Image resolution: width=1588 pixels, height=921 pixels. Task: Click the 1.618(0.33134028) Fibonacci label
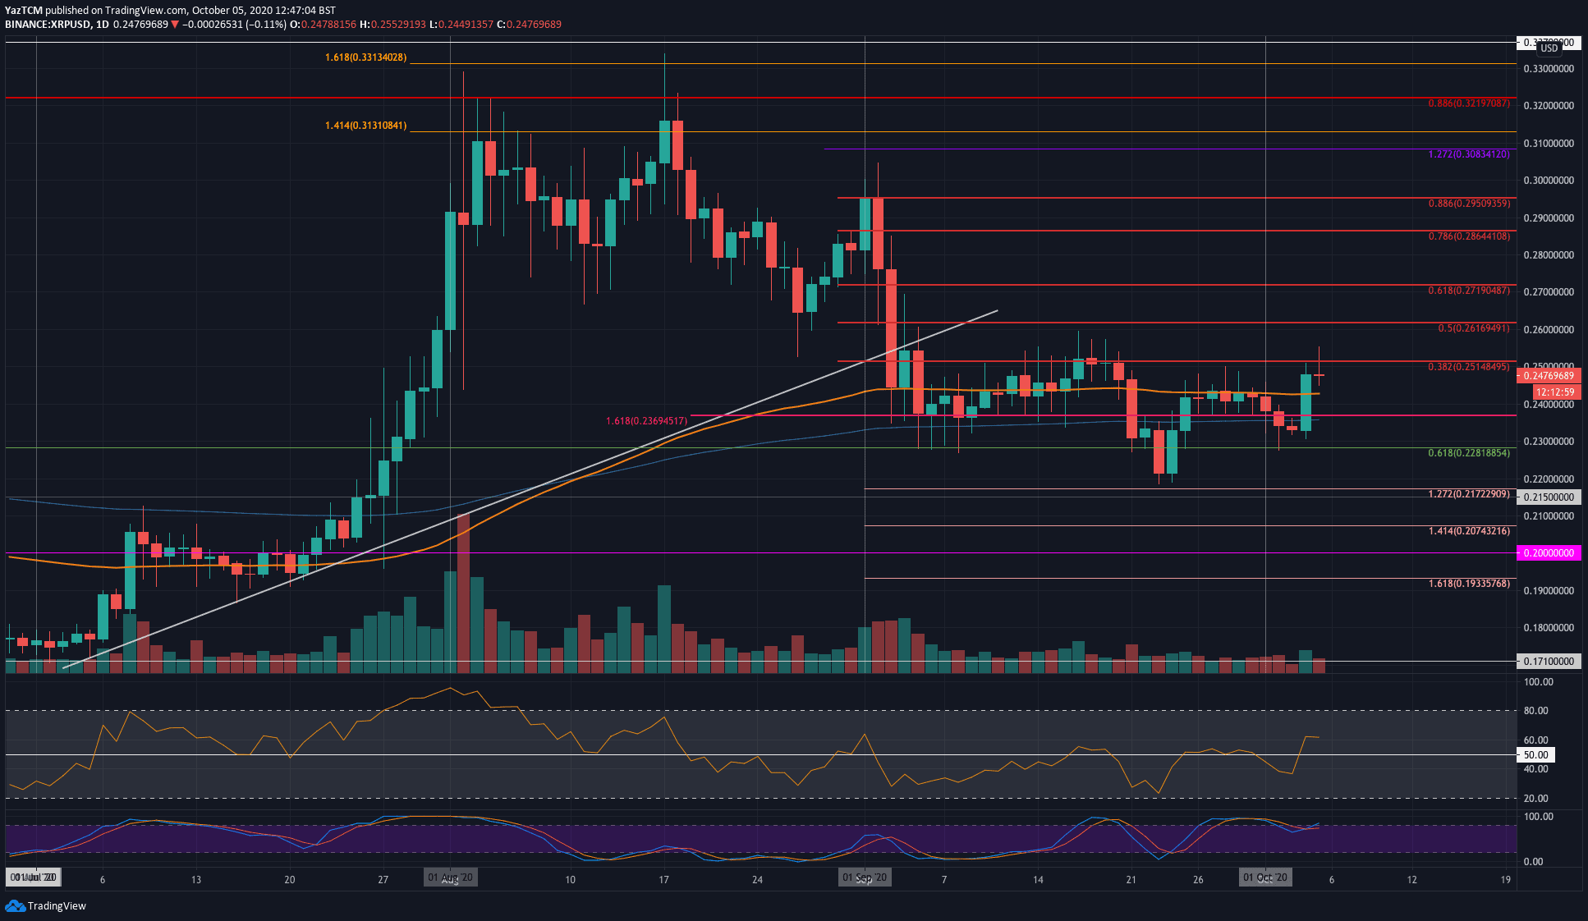365,57
